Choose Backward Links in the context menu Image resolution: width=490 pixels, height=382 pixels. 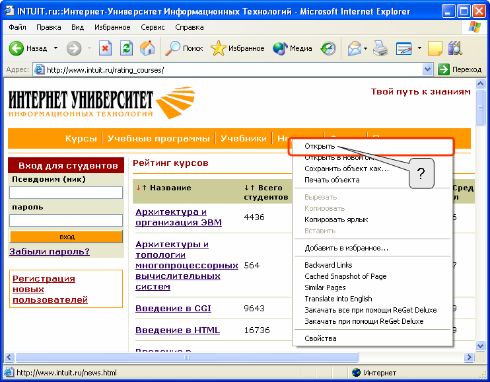[372, 265]
